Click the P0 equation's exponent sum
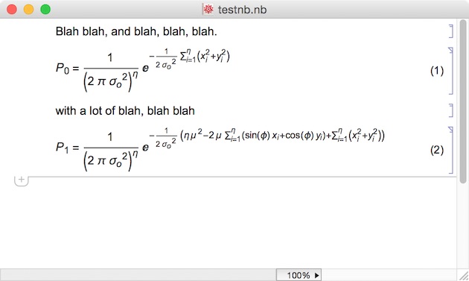Screen dimensions: 469x281 pos(205,57)
